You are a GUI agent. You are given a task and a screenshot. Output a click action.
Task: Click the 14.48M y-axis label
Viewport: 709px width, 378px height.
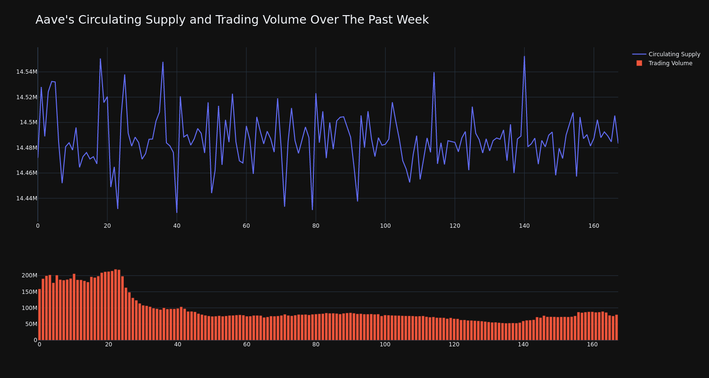(x=26, y=148)
